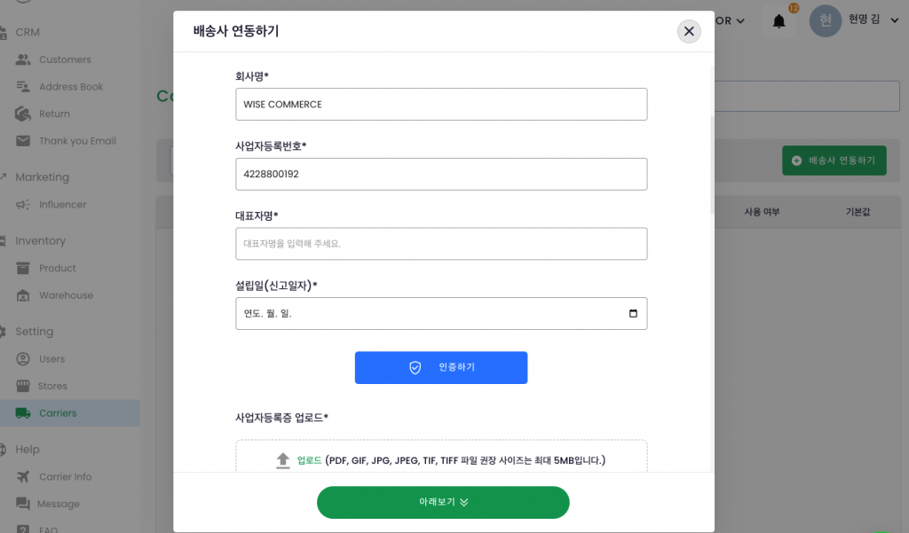The height and width of the screenshot is (533, 909).
Task: Click the Return sidebar icon
Action: pyautogui.click(x=23, y=114)
